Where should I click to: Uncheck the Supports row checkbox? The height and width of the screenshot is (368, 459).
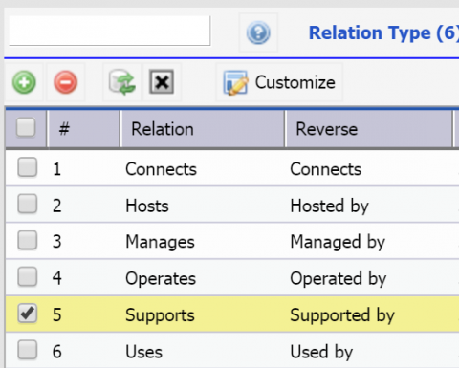point(28,314)
